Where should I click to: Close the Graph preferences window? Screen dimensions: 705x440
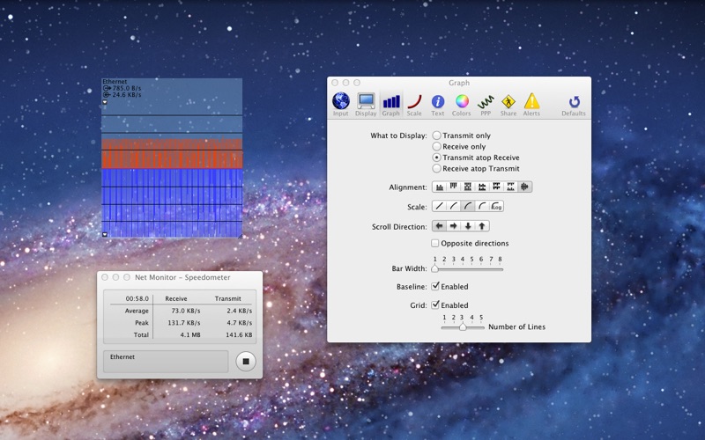click(335, 83)
